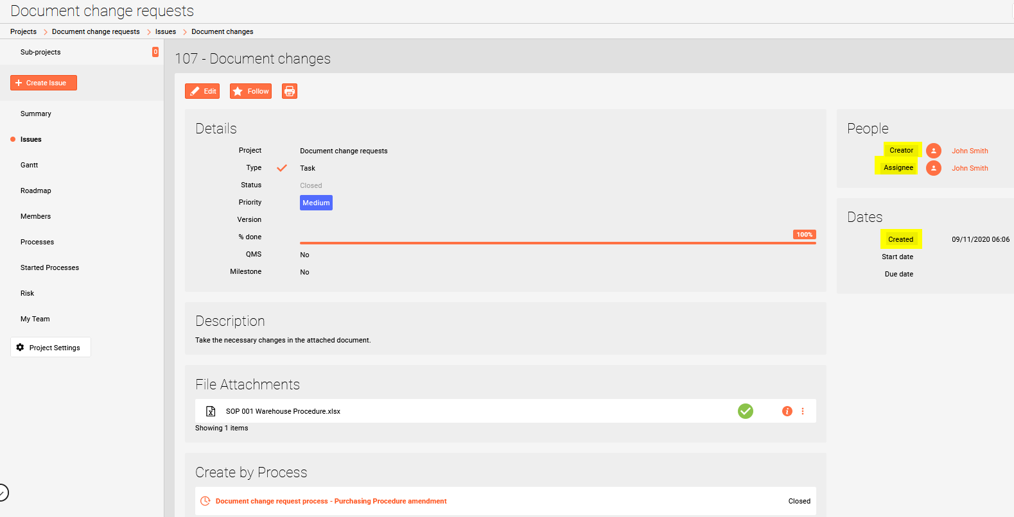1014x517 pixels.
Task: Click Issues in the breadcrumb
Action: click(165, 31)
